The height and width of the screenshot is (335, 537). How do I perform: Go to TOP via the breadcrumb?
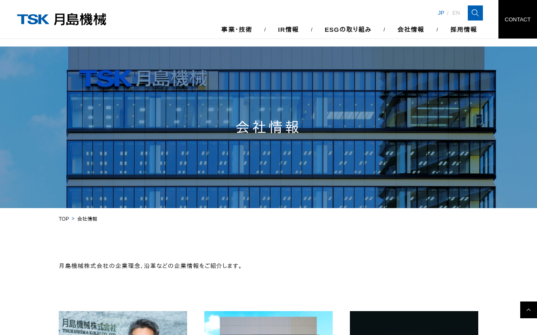tap(64, 219)
